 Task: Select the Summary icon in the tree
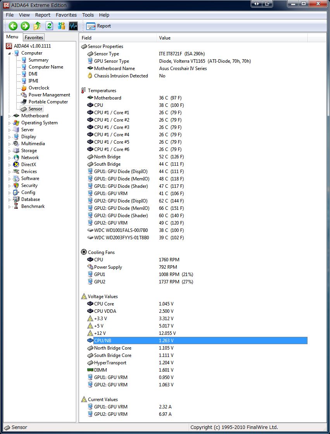[24, 60]
